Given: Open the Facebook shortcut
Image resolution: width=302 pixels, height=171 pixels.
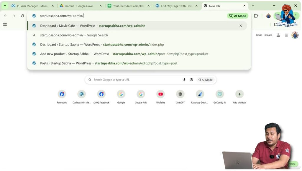Looking at the screenshot, I should [62, 94].
